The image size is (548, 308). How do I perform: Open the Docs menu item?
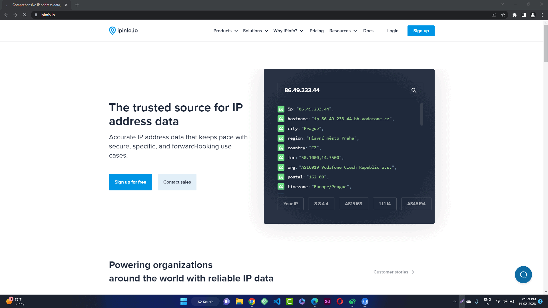pos(368,31)
